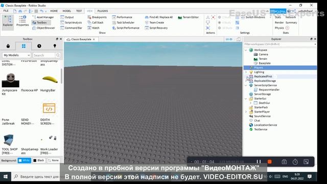The width and height of the screenshot is (327, 184).
Task: Open Toolbox Marketplace tab (bag icon)
Action: click(8, 46)
